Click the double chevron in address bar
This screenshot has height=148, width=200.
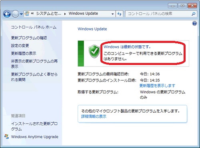pos(32,13)
